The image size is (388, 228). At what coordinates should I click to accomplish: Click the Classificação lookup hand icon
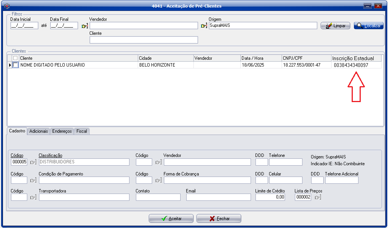[x=33, y=162]
